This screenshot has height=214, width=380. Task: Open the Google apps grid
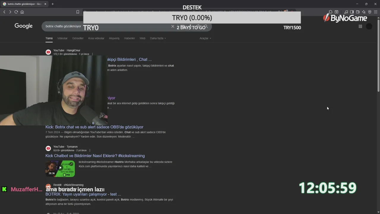point(360,26)
